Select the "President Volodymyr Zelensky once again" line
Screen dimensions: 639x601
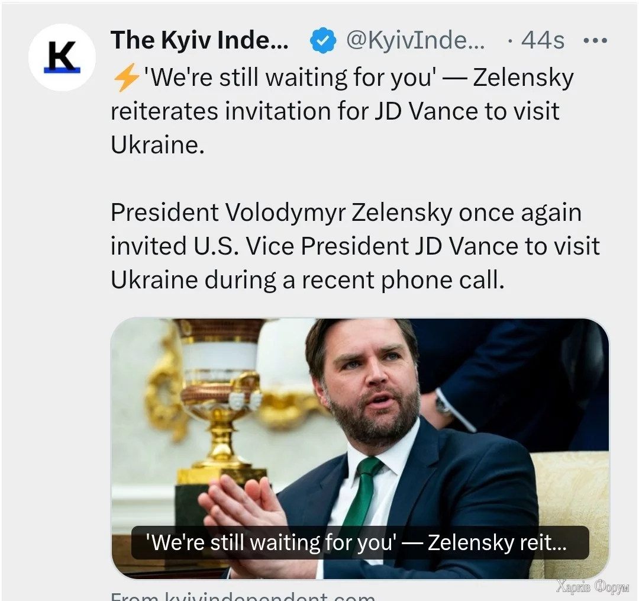click(x=346, y=213)
